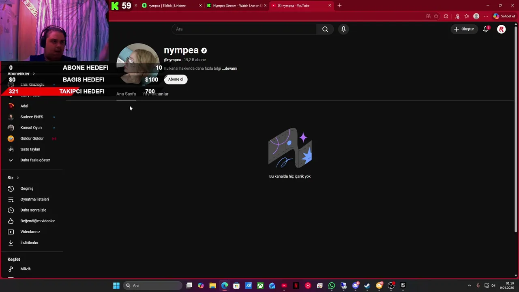Open File Explorer from the taskbar
The height and width of the screenshot is (292, 519).
point(212,286)
